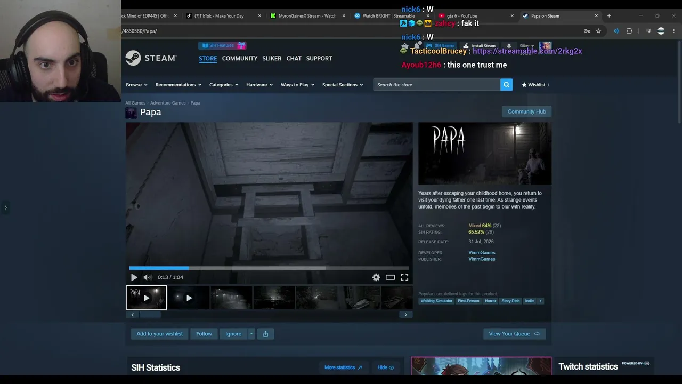Open the browser extensions puzzle icon
The width and height of the screenshot is (682, 384).
(x=629, y=31)
